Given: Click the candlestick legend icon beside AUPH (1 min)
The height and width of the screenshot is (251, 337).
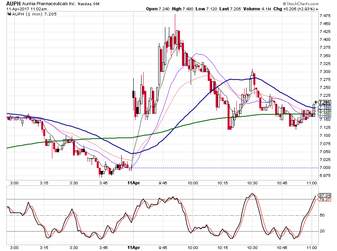Looking at the screenshot, I should tap(9, 14).
